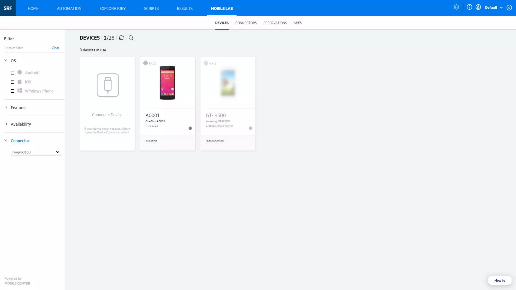The image size is (516, 290).
Task: Open the user account profile icon
Action: pyautogui.click(x=478, y=7)
